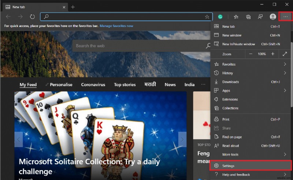Switch to the Top stories tab
The image size is (293, 180).
click(x=125, y=85)
